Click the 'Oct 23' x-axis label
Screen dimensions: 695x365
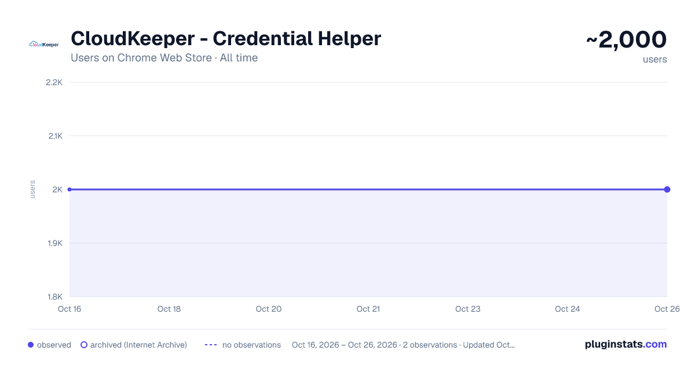[x=468, y=309]
